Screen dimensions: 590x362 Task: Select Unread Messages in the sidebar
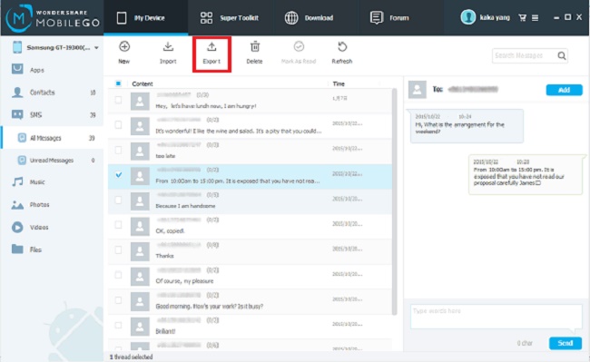click(52, 161)
